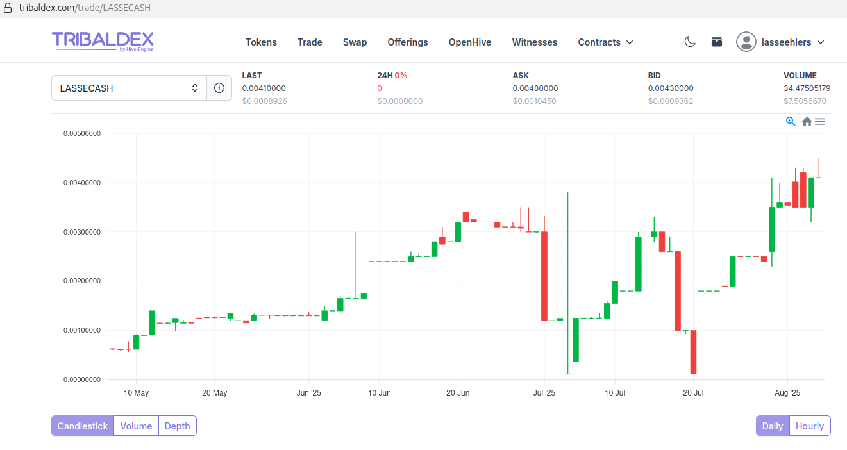Click the LAST dollar value $0.0008926

264,101
